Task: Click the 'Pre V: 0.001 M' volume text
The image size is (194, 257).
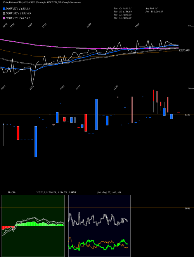Action: point(154,12)
